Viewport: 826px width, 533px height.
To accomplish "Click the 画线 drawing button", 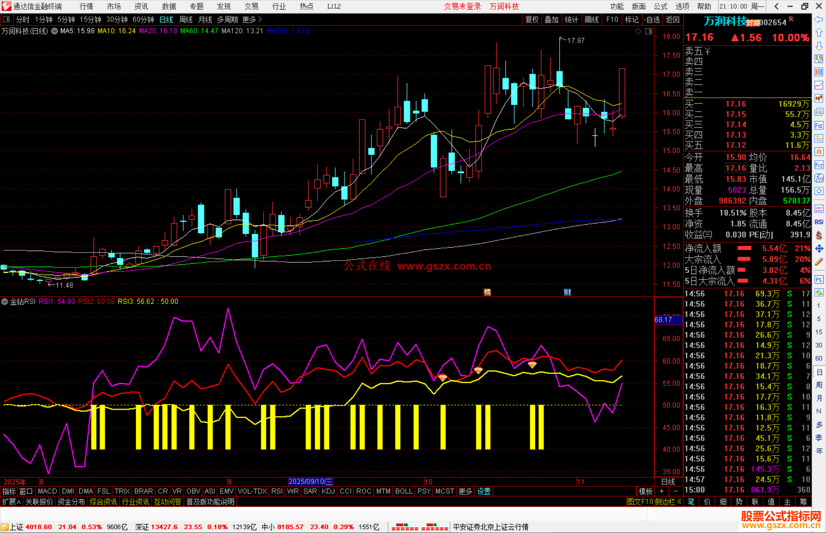I will click(x=592, y=19).
